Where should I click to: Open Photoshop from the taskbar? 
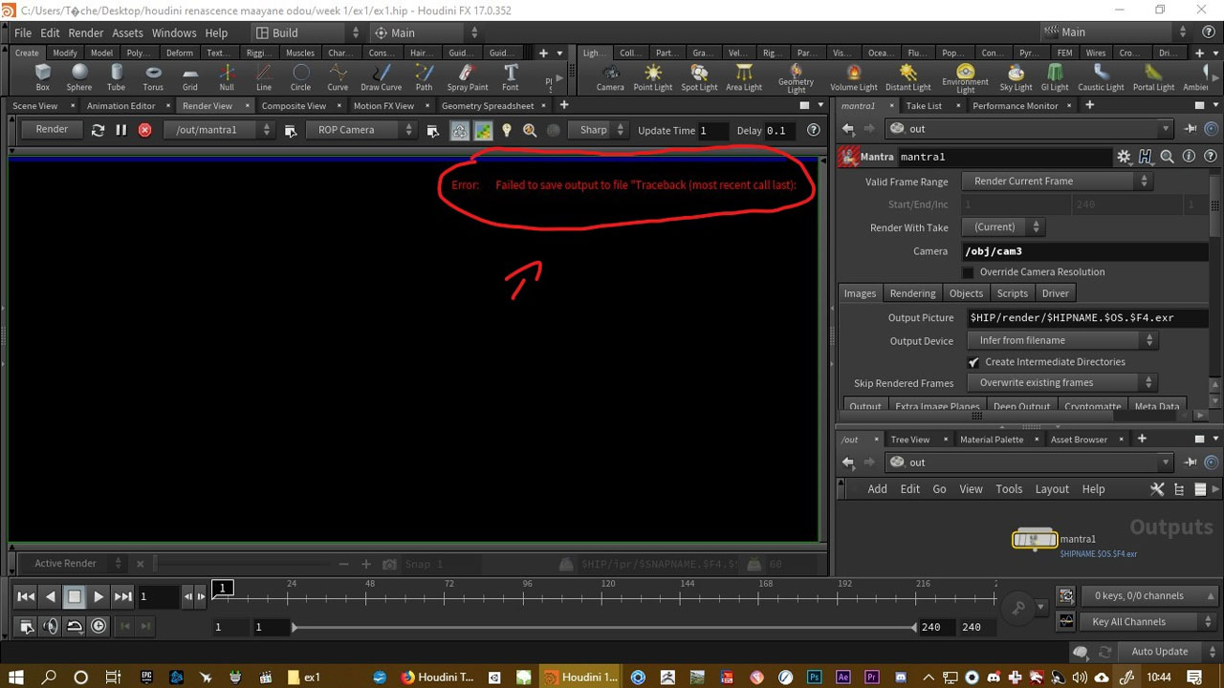pyautogui.click(x=816, y=677)
